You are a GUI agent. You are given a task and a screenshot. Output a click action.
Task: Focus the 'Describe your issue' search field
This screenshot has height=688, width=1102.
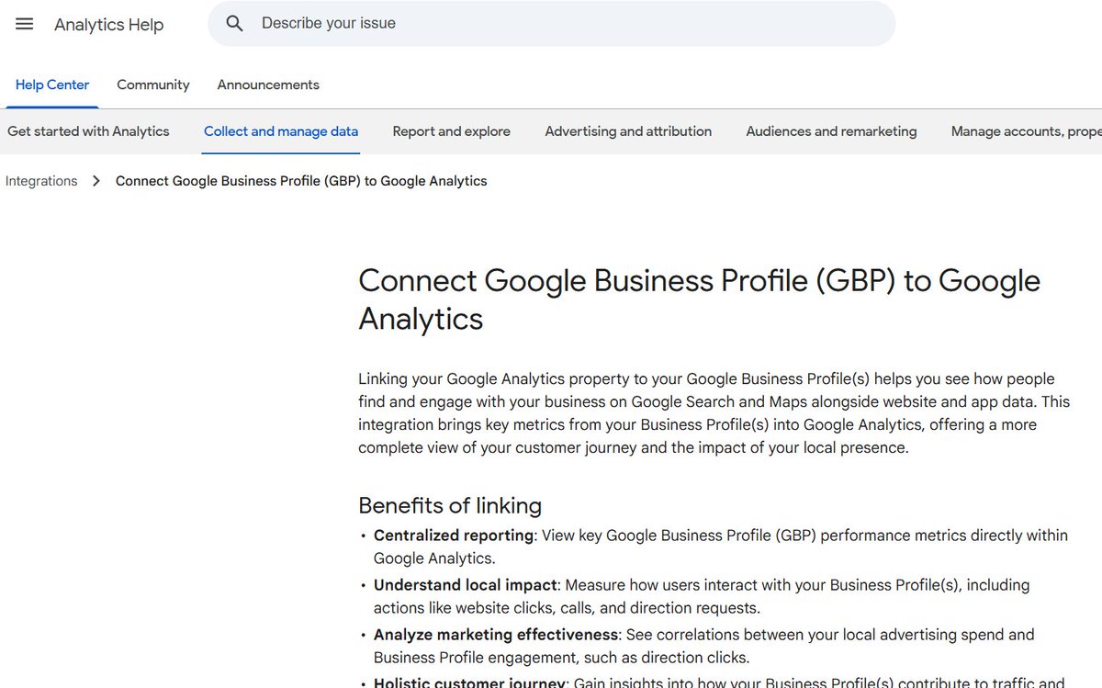tap(551, 24)
